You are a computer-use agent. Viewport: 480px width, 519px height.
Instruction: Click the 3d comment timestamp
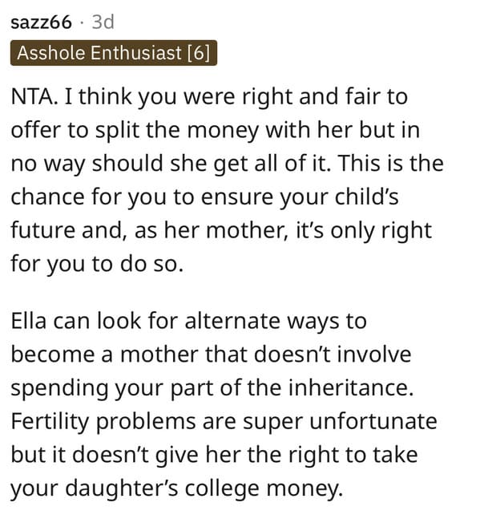[103, 22]
